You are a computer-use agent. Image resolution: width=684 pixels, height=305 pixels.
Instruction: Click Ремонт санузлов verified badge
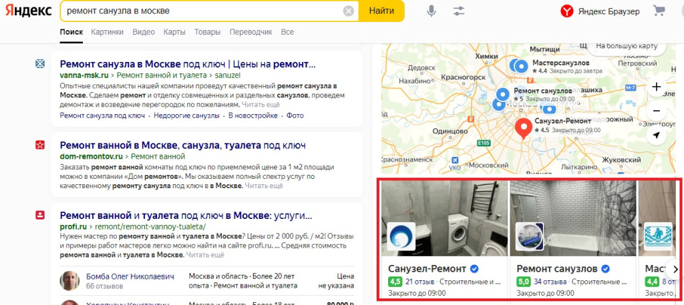coord(605,268)
